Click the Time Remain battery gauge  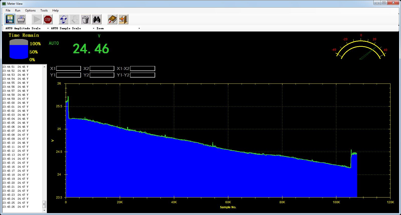point(19,49)
